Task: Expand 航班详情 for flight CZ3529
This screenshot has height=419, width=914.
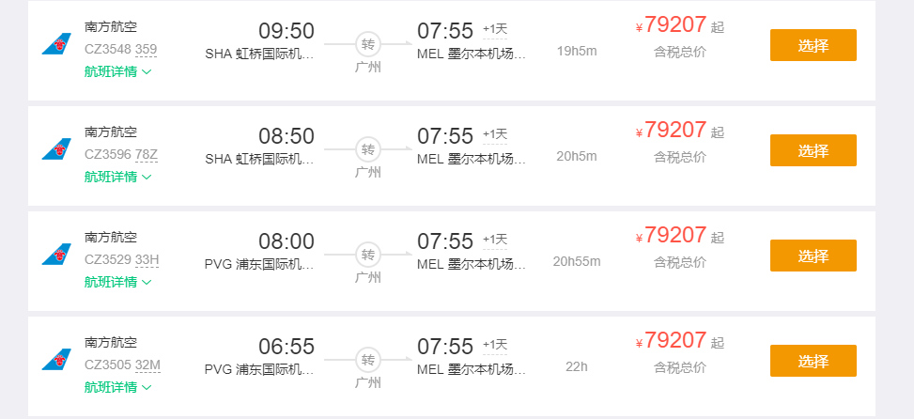Action: pos(117,282)
